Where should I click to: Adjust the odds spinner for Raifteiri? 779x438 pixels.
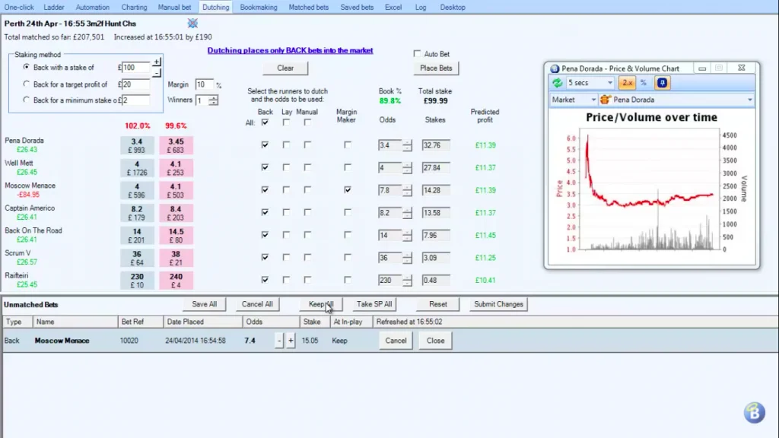407,281
